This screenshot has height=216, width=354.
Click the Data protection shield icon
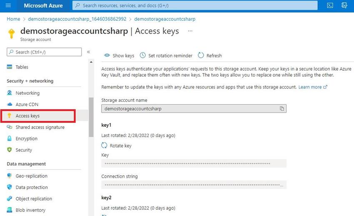tap(10, 187)
